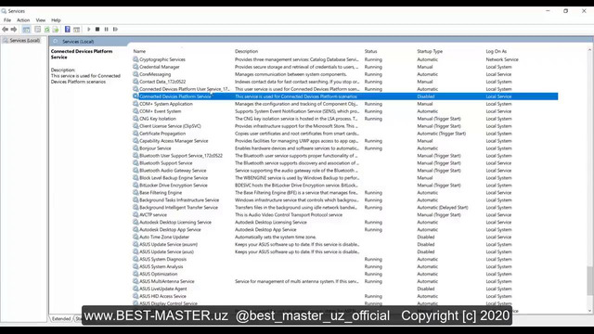Click the scrollbar down arrow of services list
This screenshot has height=334, width=594.
click(590, 311)
